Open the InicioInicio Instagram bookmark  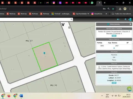pyautogui.click(x=97, y=14)
